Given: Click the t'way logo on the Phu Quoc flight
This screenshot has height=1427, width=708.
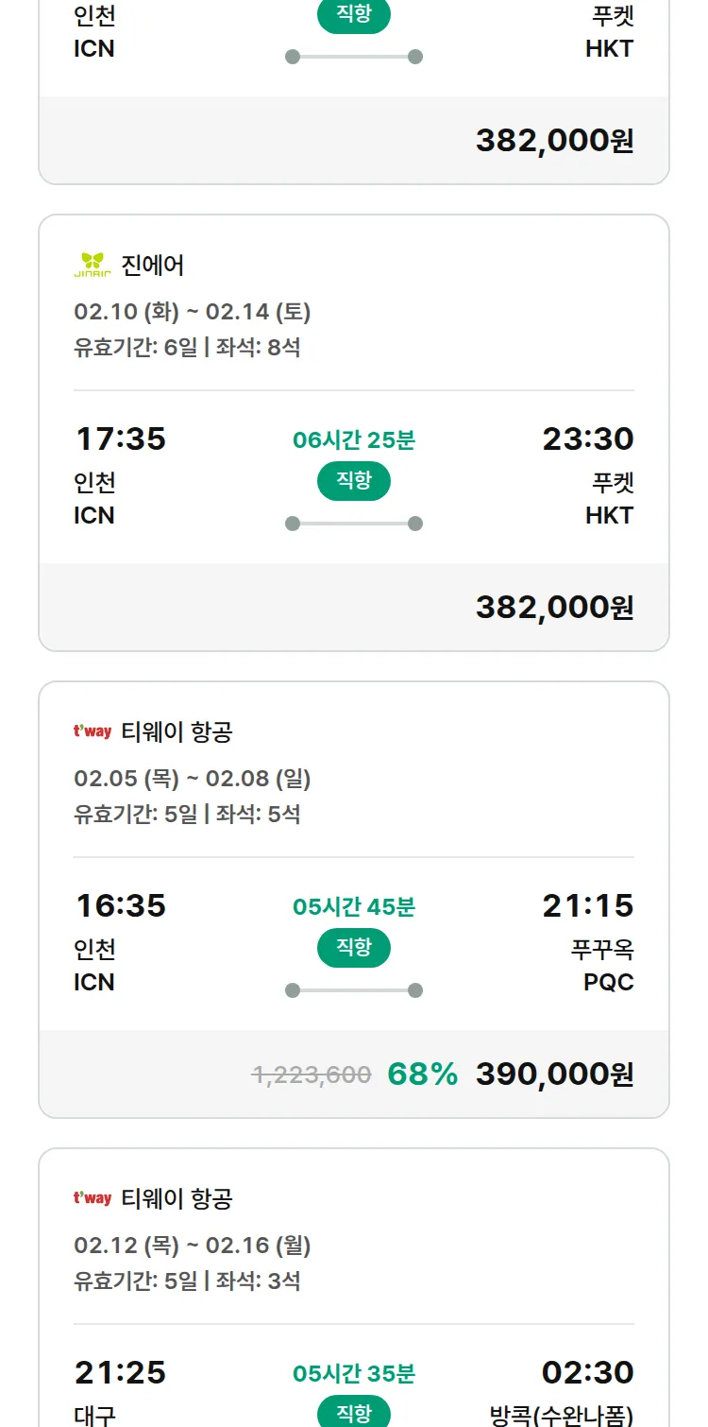Looking at the screenshot, I should pyautogui.click(x=93, y=731).
